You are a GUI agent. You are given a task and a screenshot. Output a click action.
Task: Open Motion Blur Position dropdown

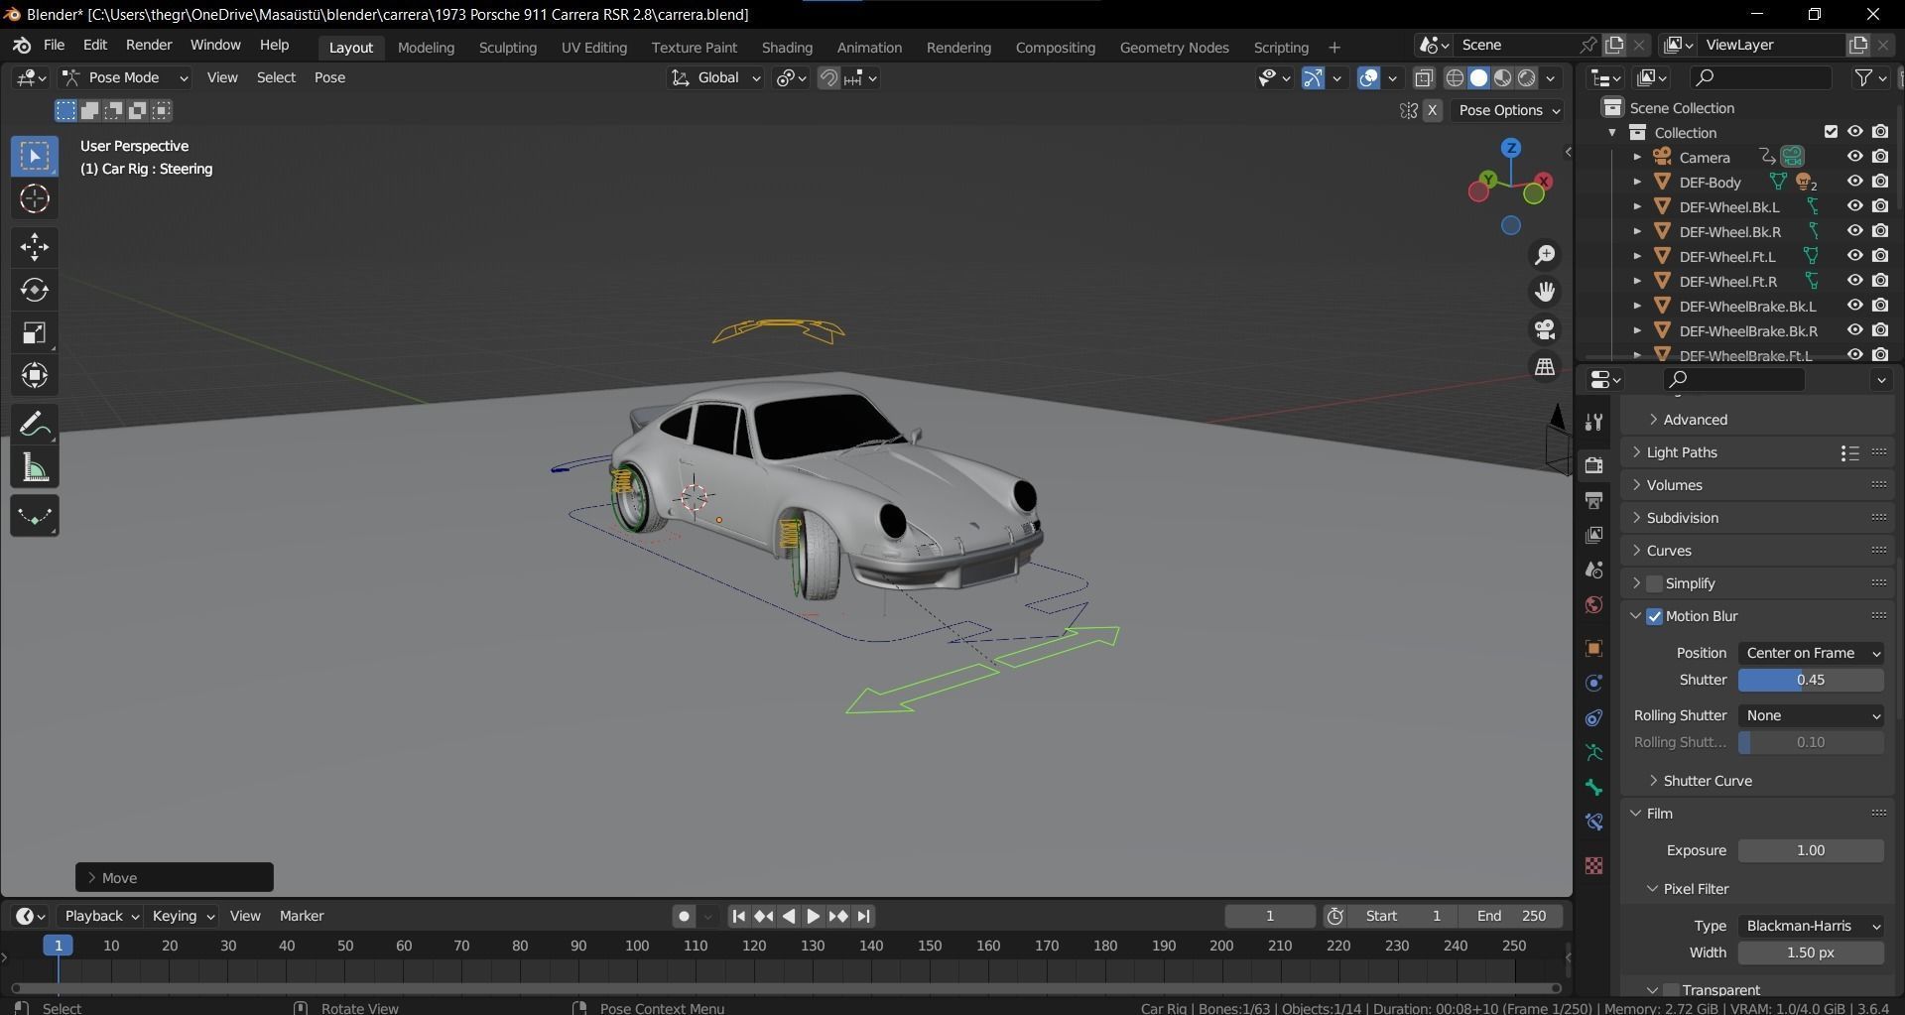coord(1811,653)
